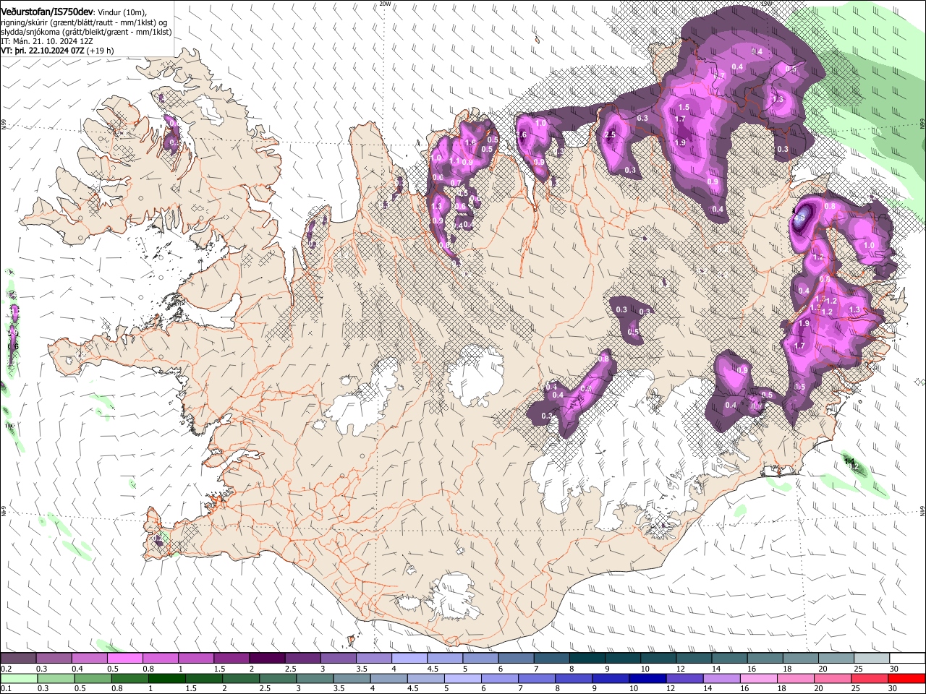Select the periwinkle swatch labeled 6 in bottom legend row
926x694 pixels.
[500, 678]
